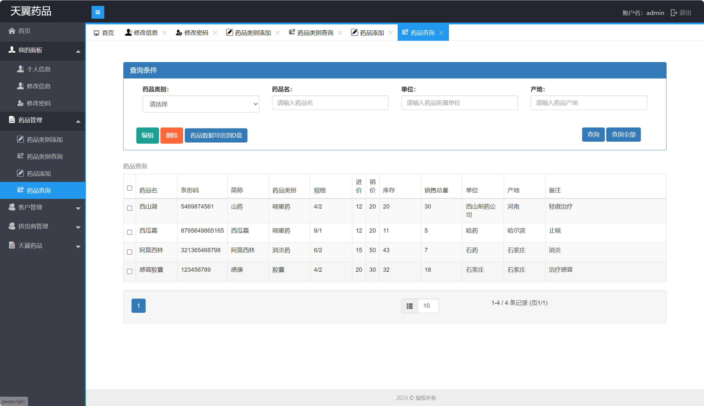Click the hamburger menu toggle icon
704x406 pixels.
(98, 12)
